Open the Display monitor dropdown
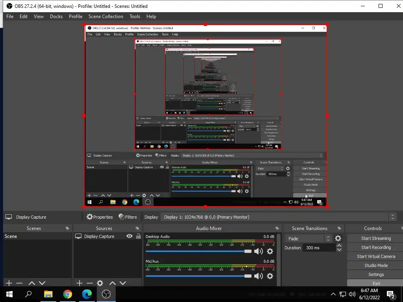The width and height of the screenshot is (403, 302). coord(279,217)
